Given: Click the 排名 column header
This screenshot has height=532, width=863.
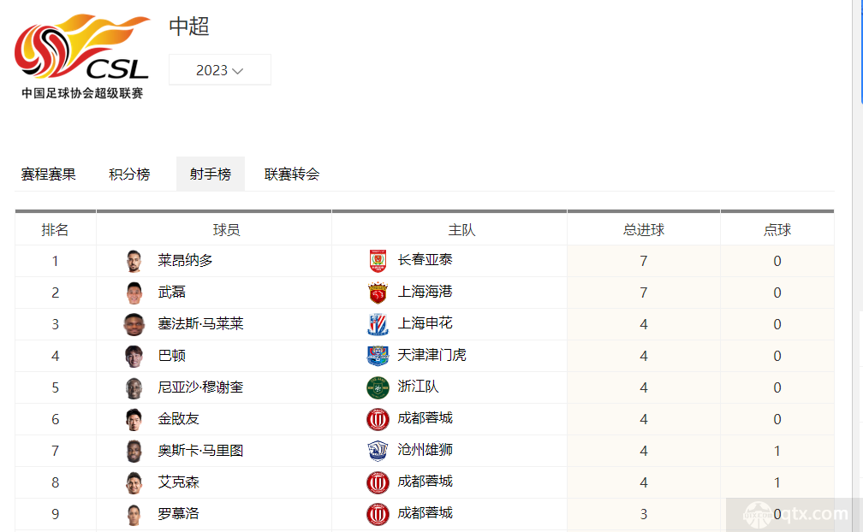Looking at the screenshot, I should pos(55,230).
